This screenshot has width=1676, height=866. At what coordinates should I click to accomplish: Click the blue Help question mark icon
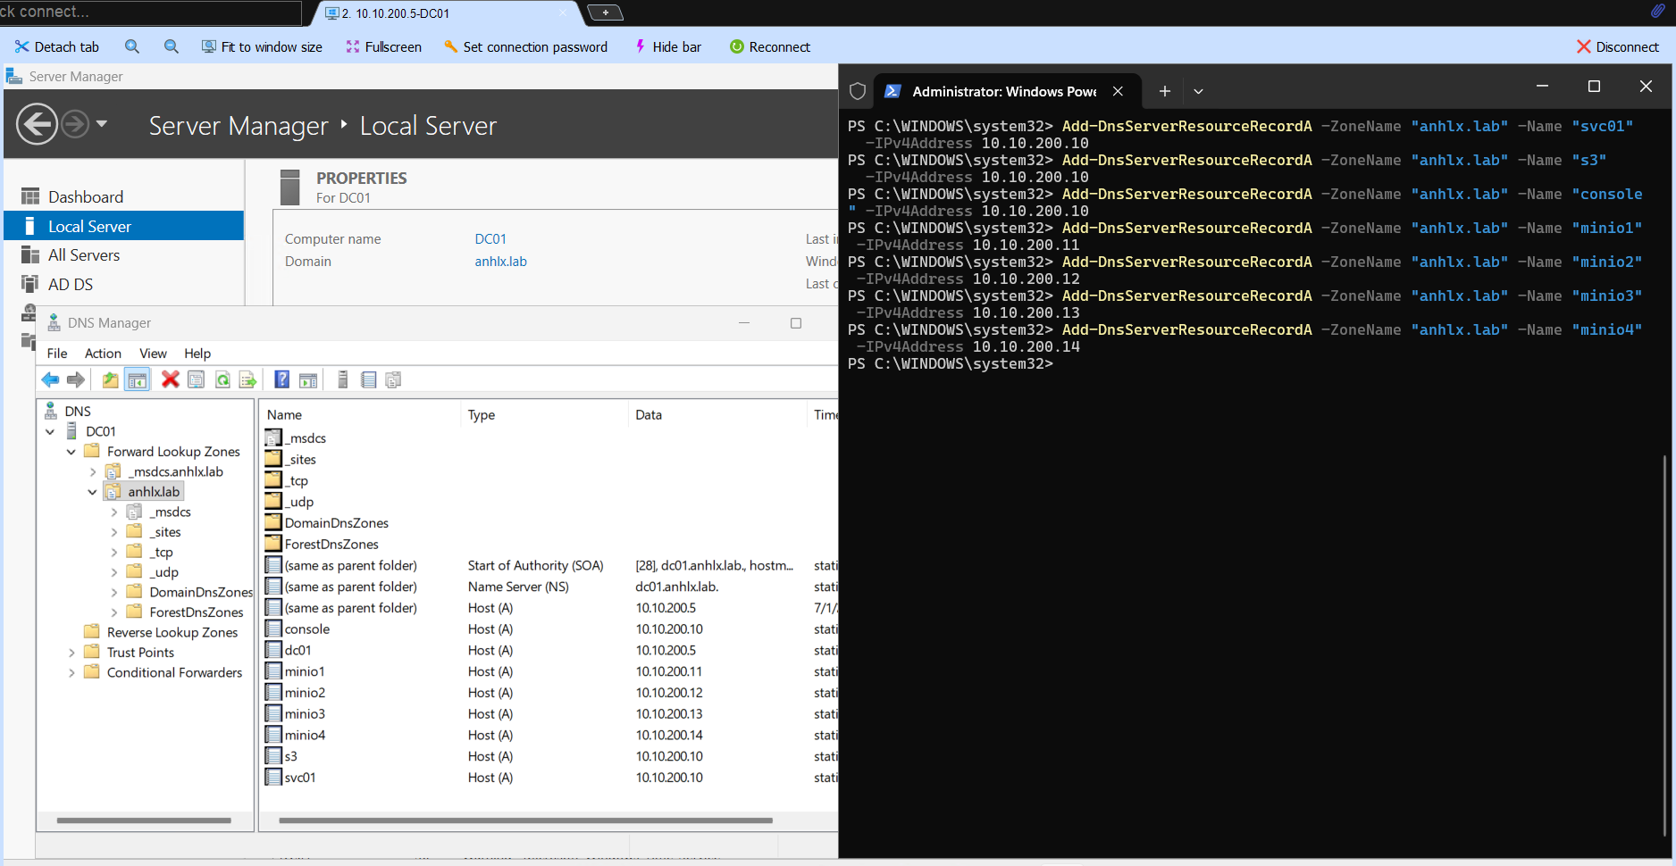click(x=281, y=380)
